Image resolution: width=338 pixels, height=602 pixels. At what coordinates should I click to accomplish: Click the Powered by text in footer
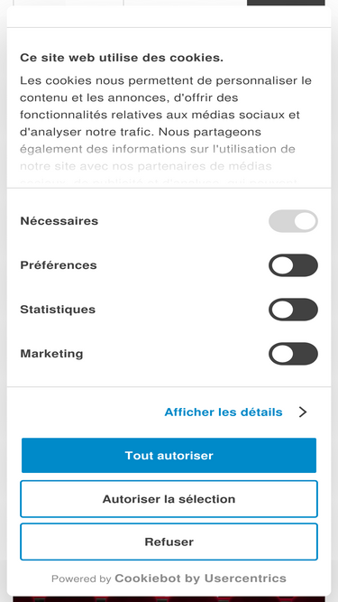point(81,579)
